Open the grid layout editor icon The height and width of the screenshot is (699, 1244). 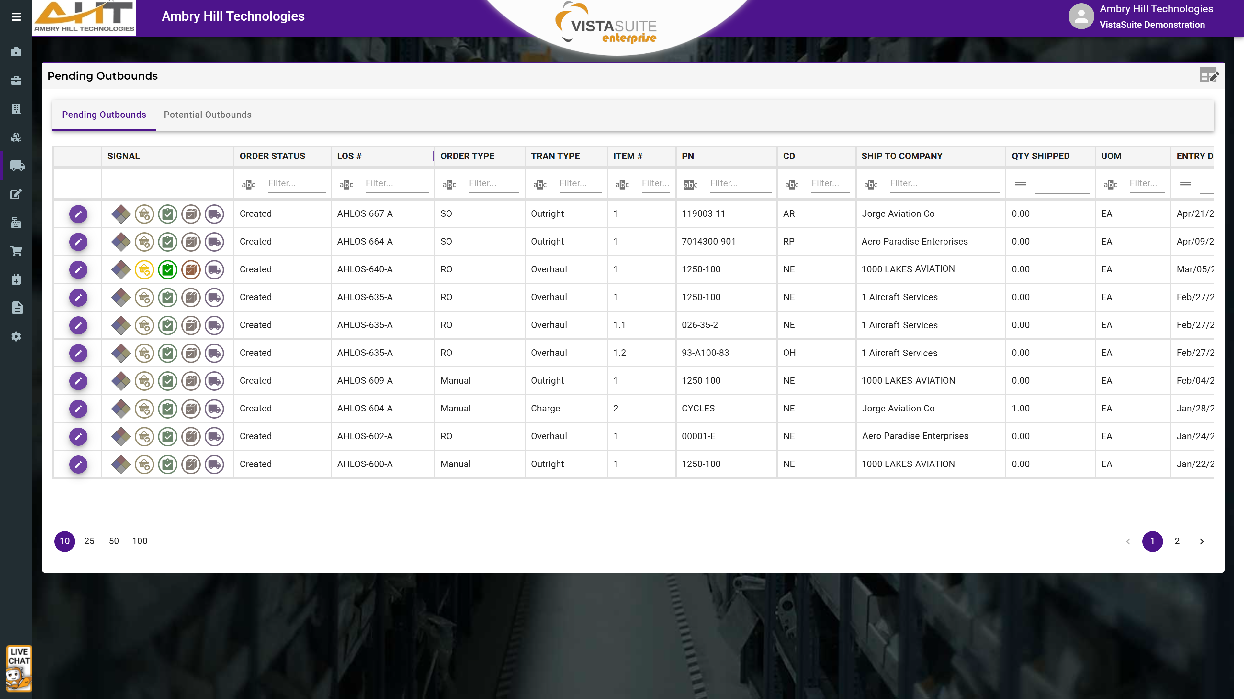tap(1208, 75)
